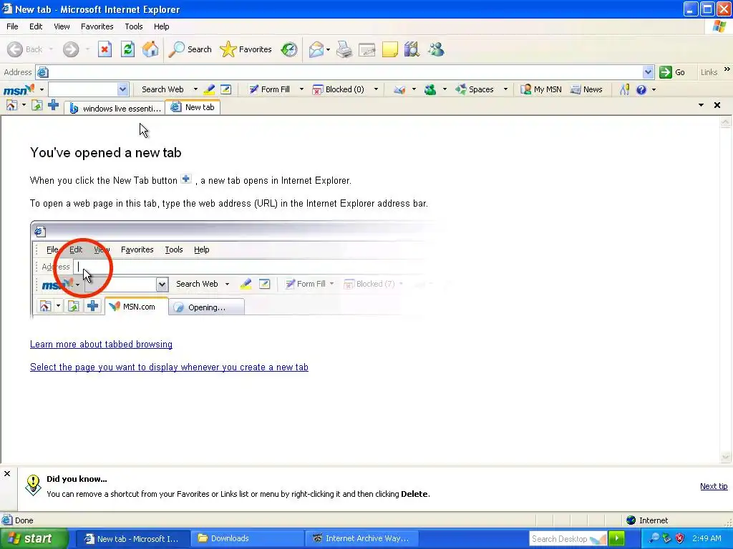Open the Search Web dropdown arrow
Viewport: 733px width, 549px height.
pyautogui.click(x=195, y=89)
